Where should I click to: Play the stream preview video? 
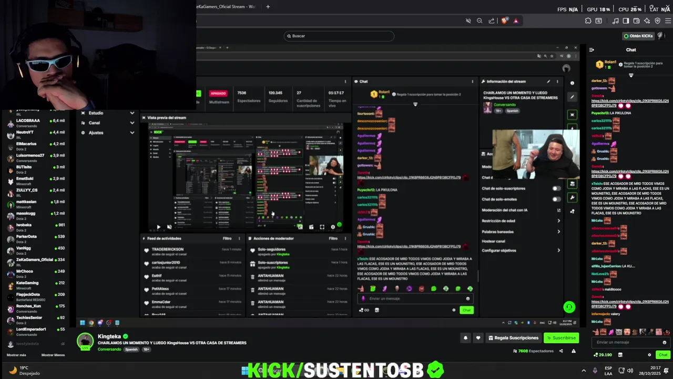tap(158, 227)
